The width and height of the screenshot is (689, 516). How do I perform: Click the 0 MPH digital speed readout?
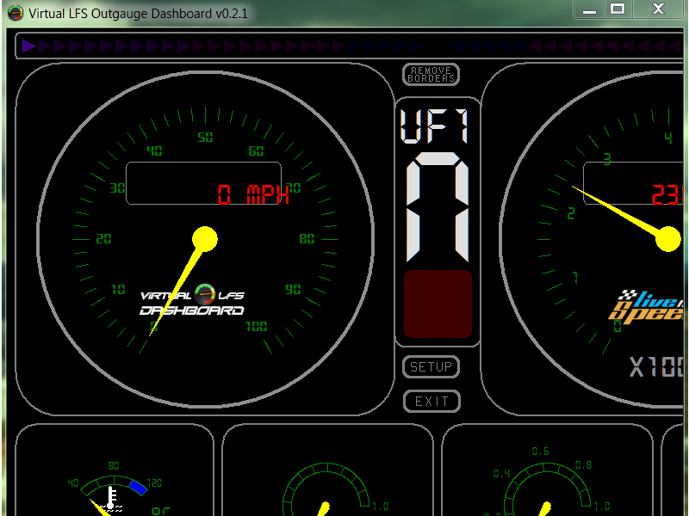tap(253, 194)
